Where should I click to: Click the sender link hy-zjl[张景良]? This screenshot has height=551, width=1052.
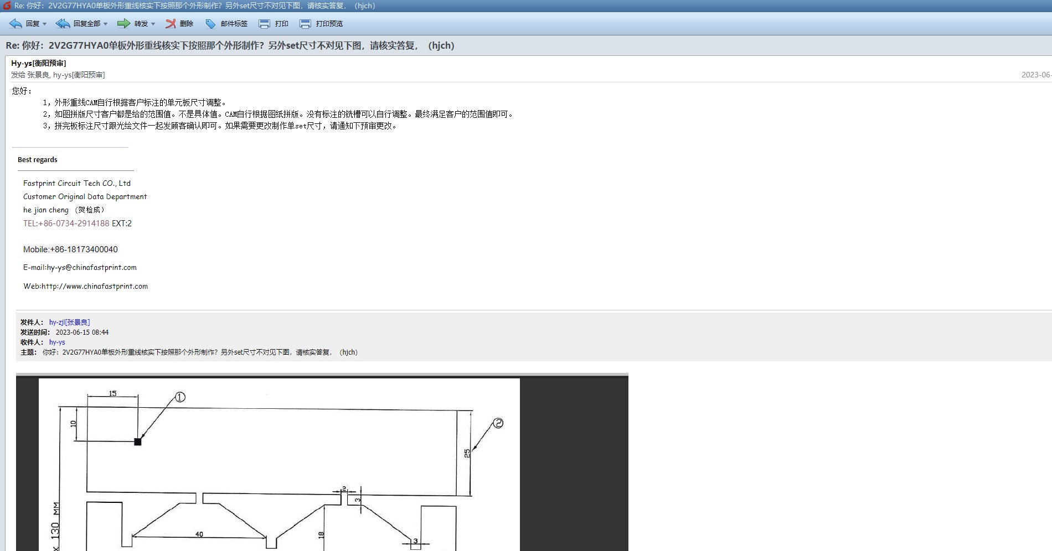[x=69, y=322]
